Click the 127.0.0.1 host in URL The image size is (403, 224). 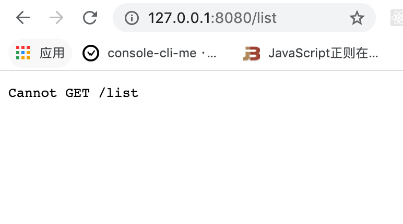coord(179,18)
